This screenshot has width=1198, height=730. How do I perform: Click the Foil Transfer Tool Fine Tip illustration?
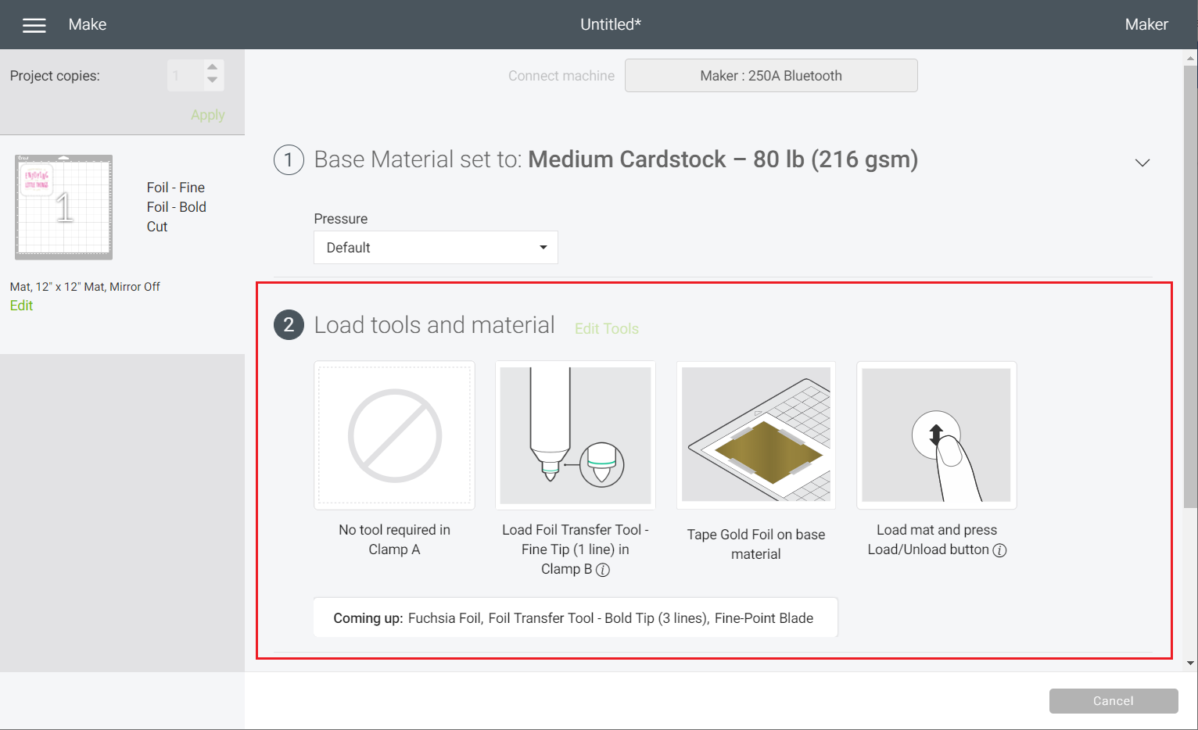click(x=575, y=435)
